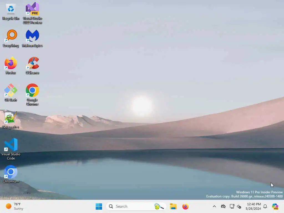The image size is (284, 213).
Task: Select the Recycle Bin desktop icon
Action: coord(11,12)
